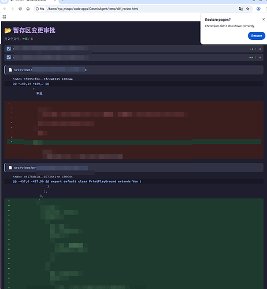The width and height of the screenshot is (267, 289).
Task: Go forward to the next page
Action: (12, 9)
